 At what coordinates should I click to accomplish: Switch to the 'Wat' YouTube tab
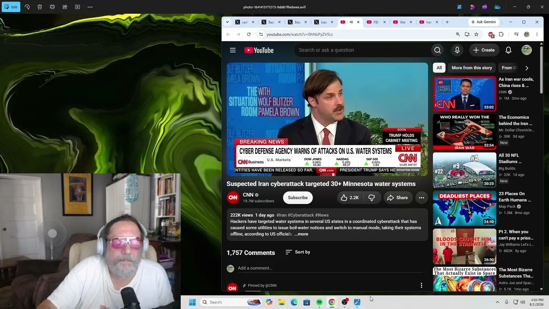402,22
